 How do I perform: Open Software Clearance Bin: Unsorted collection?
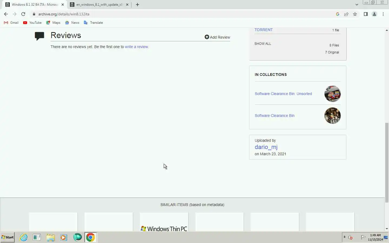(283, 94)
